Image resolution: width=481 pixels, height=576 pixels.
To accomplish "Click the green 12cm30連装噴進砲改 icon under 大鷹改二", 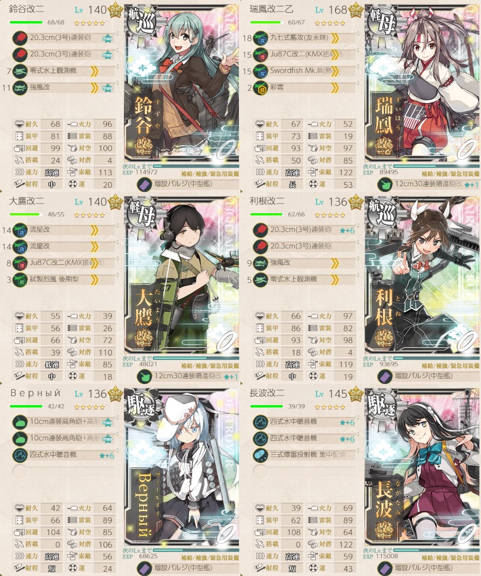I will pos(145,377).
